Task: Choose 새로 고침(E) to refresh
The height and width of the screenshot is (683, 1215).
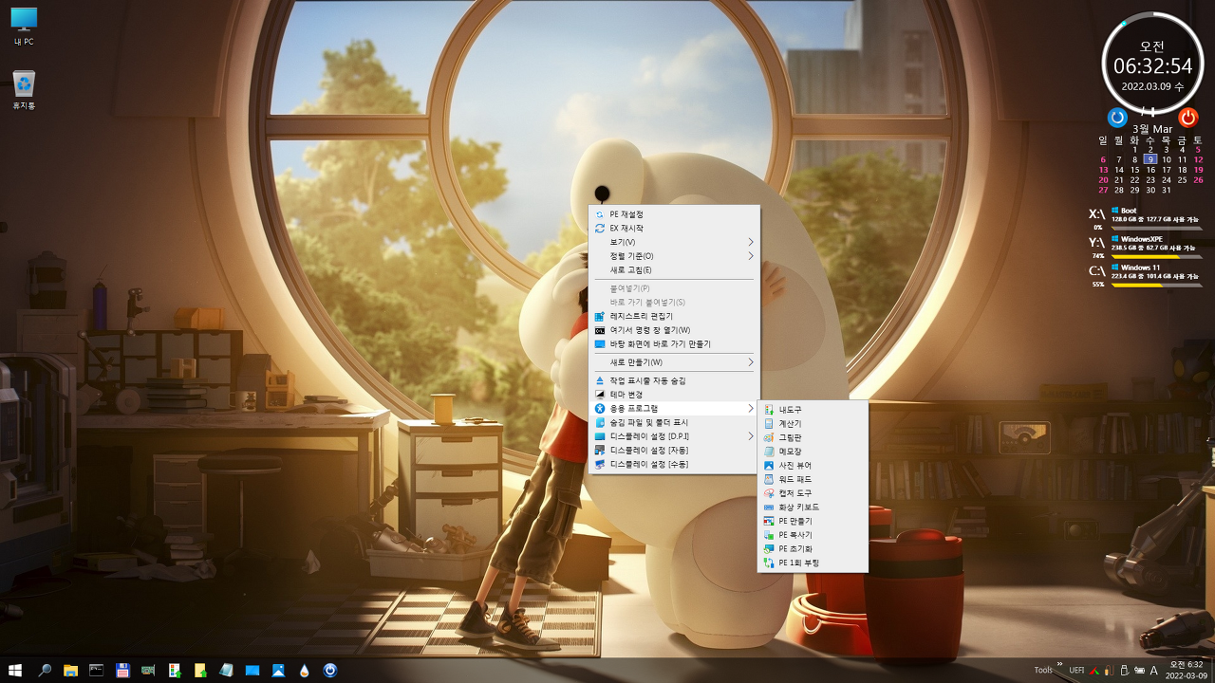Action: pyautogui.click(x=674, y=269)
